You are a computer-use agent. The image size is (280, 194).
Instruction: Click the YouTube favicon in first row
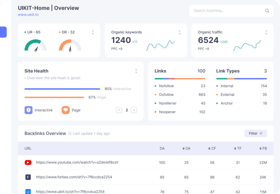click(28, 163)
